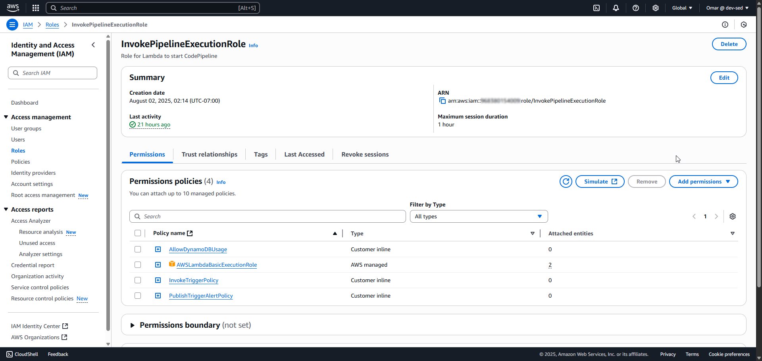Open the Filter by Type dropdown
This screenshot has height=361, width=762.
click(x=479, y=216)
